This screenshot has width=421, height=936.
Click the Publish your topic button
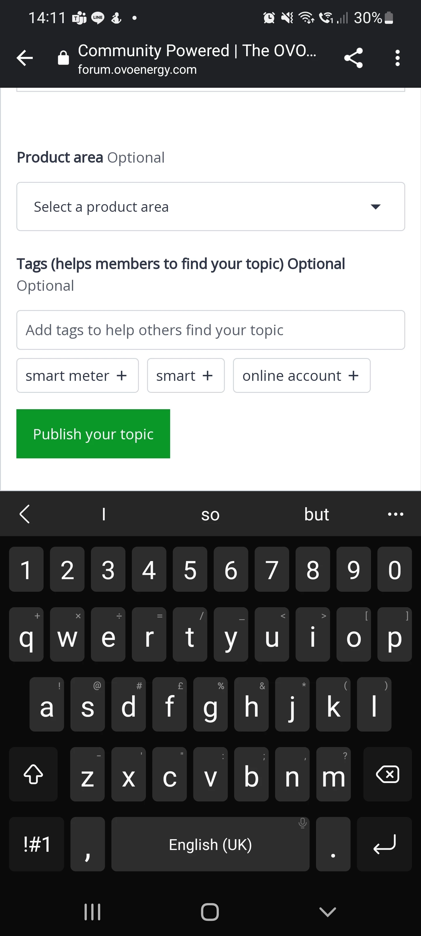tap(93, 434)
